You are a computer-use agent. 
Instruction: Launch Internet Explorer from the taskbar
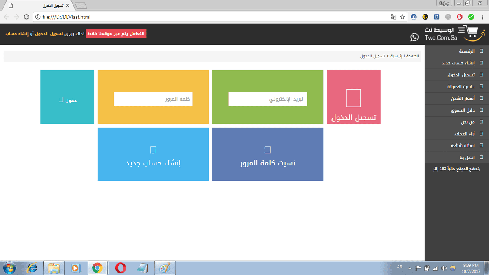(x=32, y=268)
